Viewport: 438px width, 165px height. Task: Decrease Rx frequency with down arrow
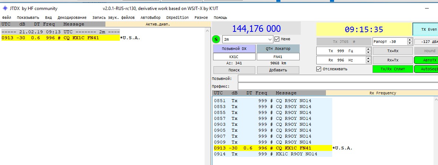coord(368,62)
